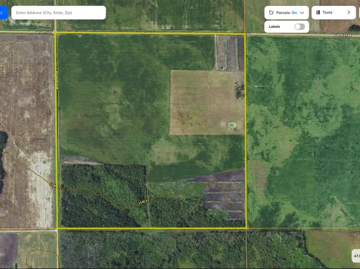
Task: Click the 47 value badge
Action: point(356,256)
